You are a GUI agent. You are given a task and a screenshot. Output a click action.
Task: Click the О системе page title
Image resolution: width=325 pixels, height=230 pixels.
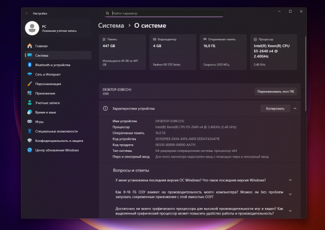(150, 25)
